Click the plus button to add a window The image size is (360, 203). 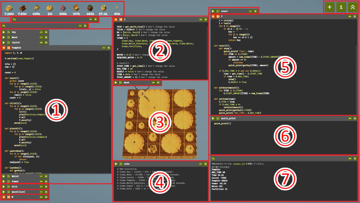tap(329, 7)
